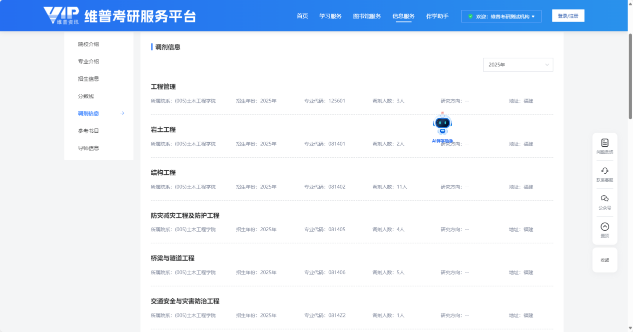The height and width of the screenshot is (332, 633).
Task: Click the 问题反馈 feedback icon
Action: [x=605, y=143]
